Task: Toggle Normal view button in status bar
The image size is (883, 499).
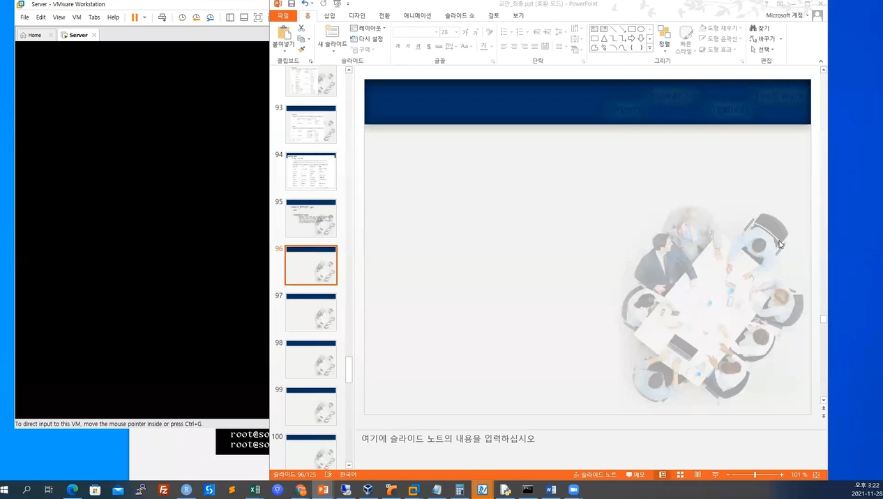Action: click(x=663, y=475)
